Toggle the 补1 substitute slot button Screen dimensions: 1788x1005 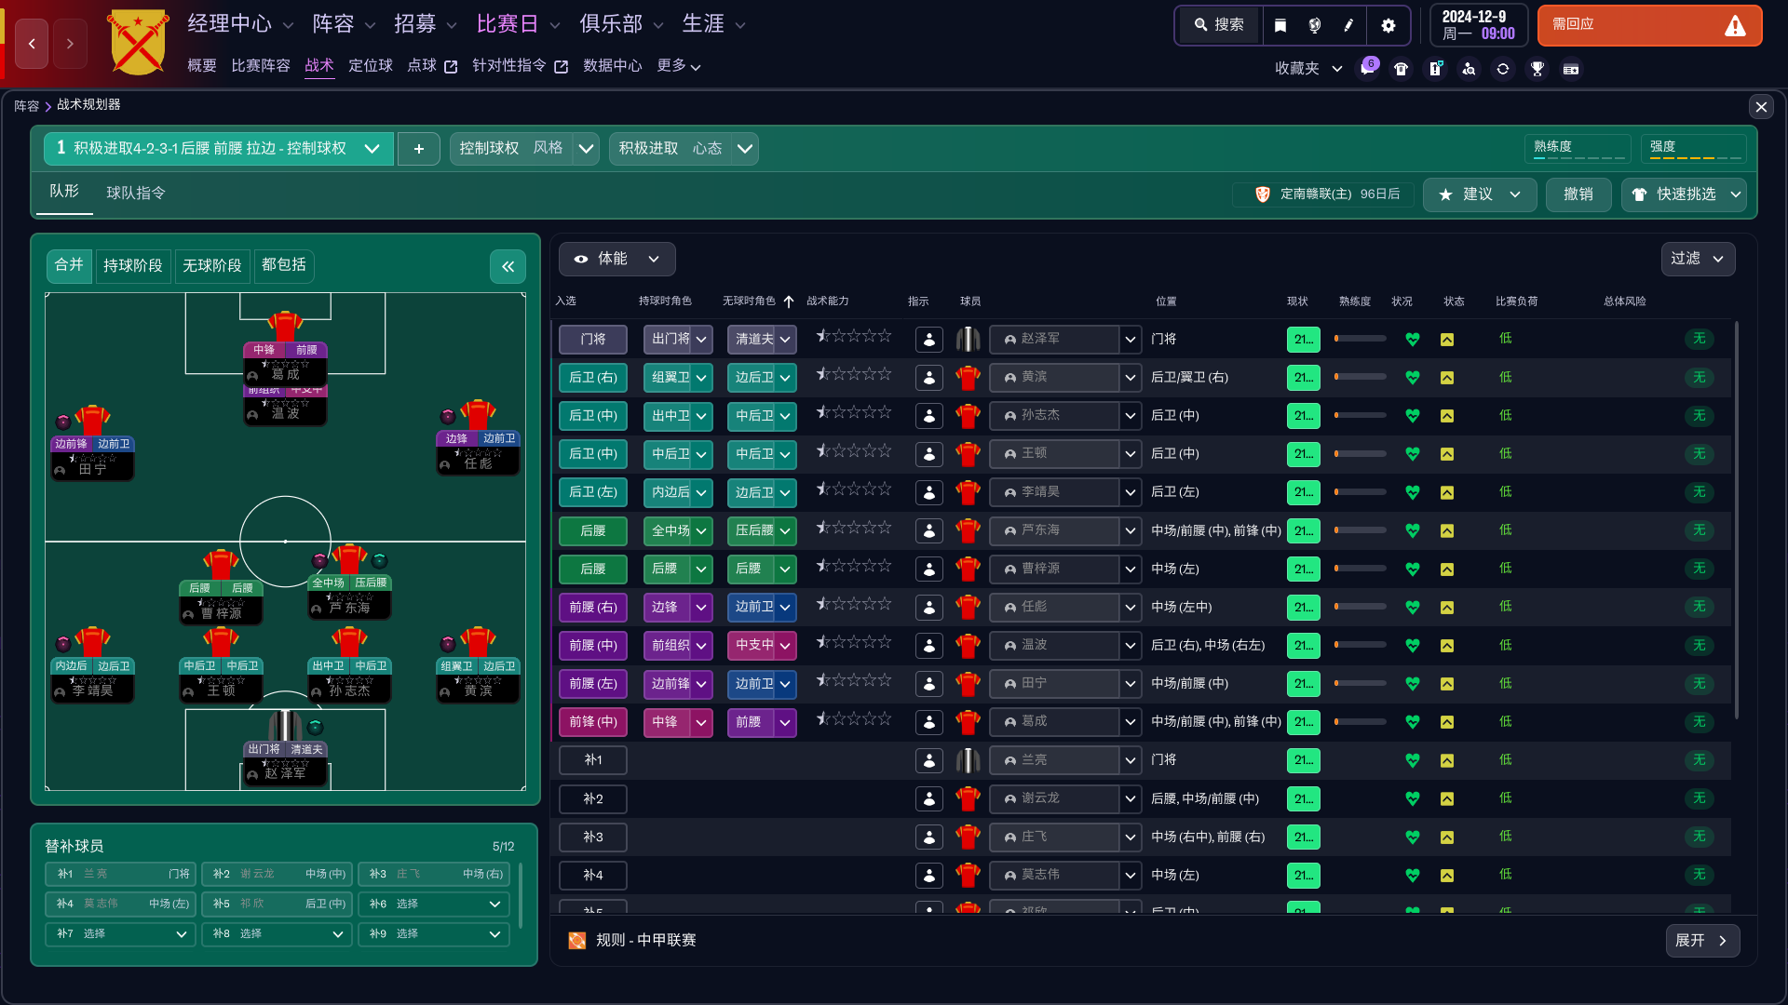(593, 760)
